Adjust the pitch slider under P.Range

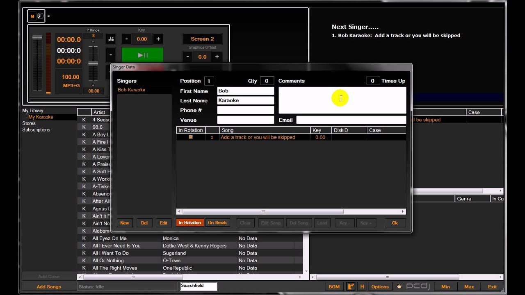[93, 63]
